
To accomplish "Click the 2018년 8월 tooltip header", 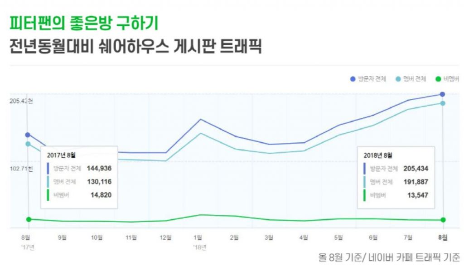I will point(378,155).
